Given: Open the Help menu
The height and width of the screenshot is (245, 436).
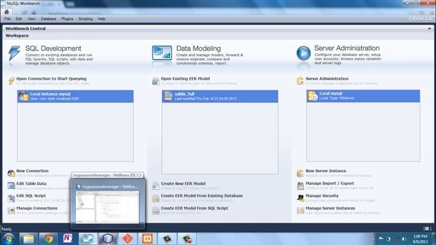Looking at the screenshot, I should (102, 19).
